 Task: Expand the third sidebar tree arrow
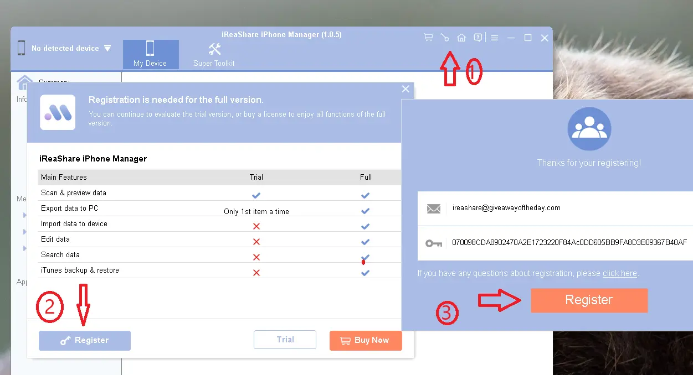tap(24, 248)
